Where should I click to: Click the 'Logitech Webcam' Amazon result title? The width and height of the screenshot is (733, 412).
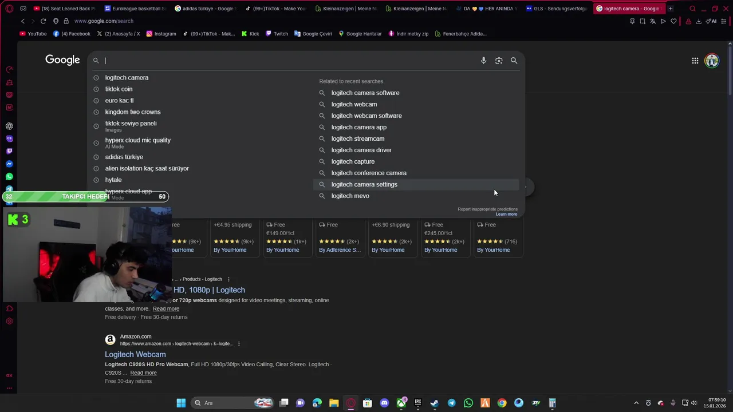pos(135,355)
